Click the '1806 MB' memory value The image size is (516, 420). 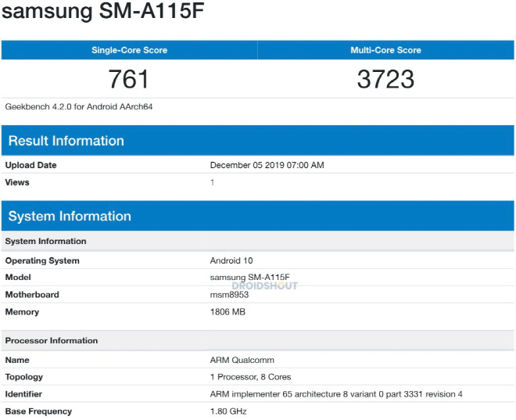coord(228,312)
